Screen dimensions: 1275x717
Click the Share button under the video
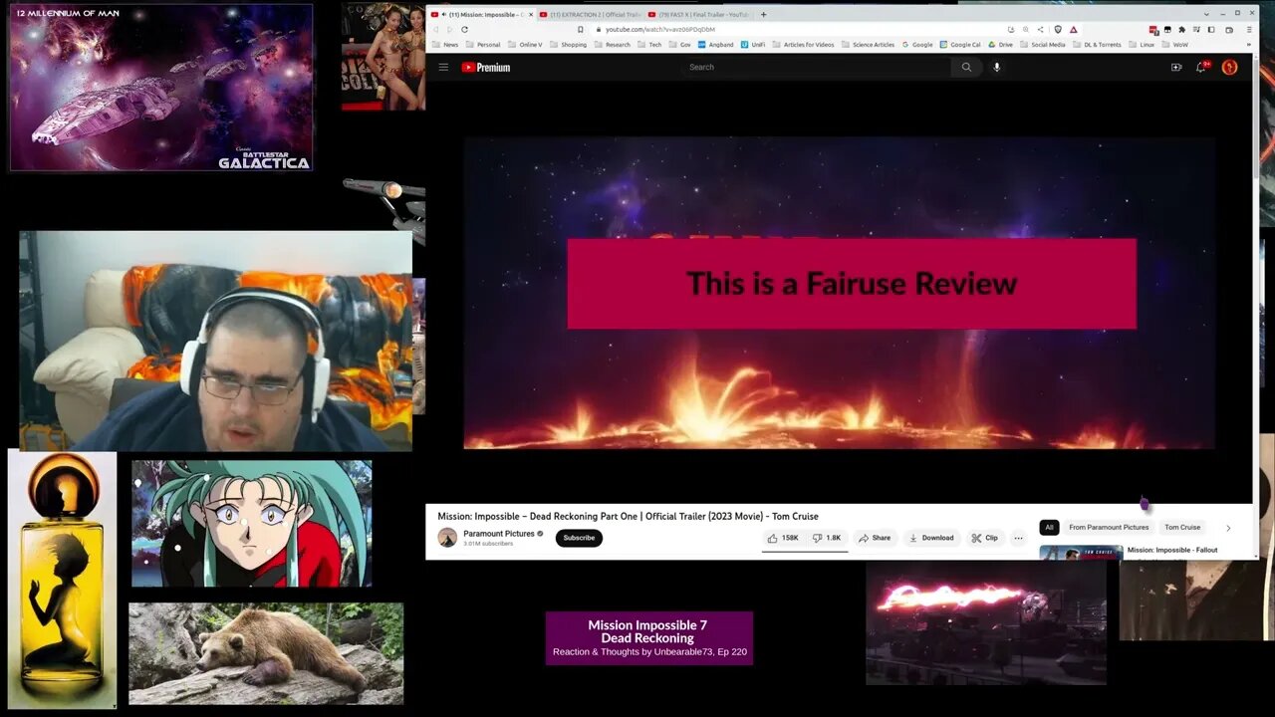[875, 538]
